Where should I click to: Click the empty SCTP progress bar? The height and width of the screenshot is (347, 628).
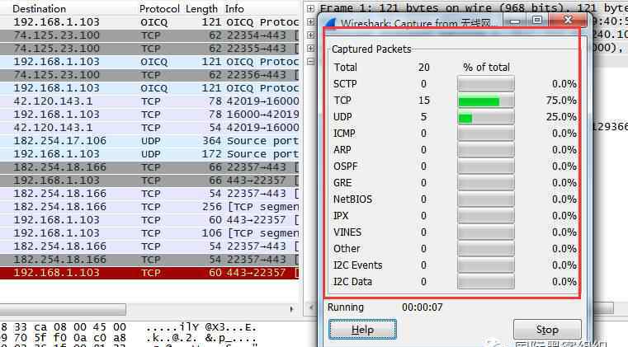click(x=486, y=83)
